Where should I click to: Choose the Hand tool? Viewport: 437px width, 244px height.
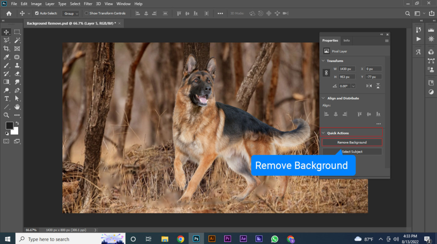pos(17,107)
